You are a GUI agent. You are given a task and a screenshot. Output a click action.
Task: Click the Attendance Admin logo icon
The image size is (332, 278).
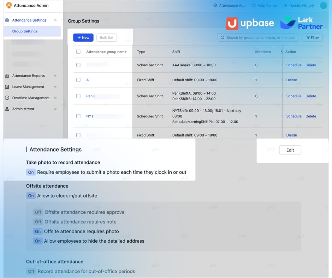(x=9, y=5)
